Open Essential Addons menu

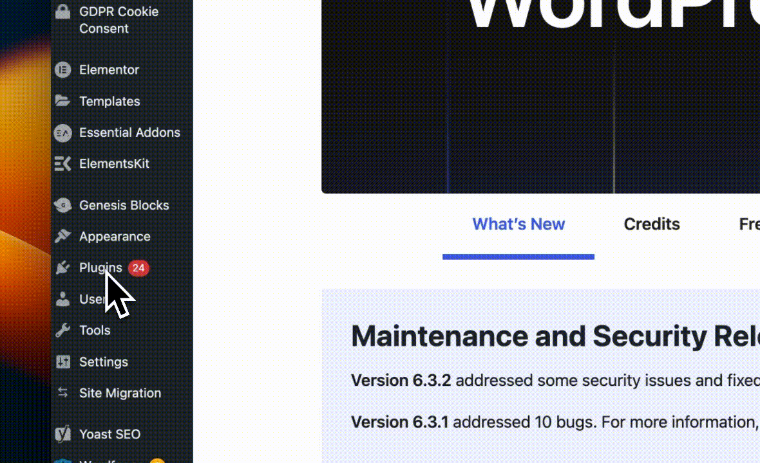click(x=129, y=132)
